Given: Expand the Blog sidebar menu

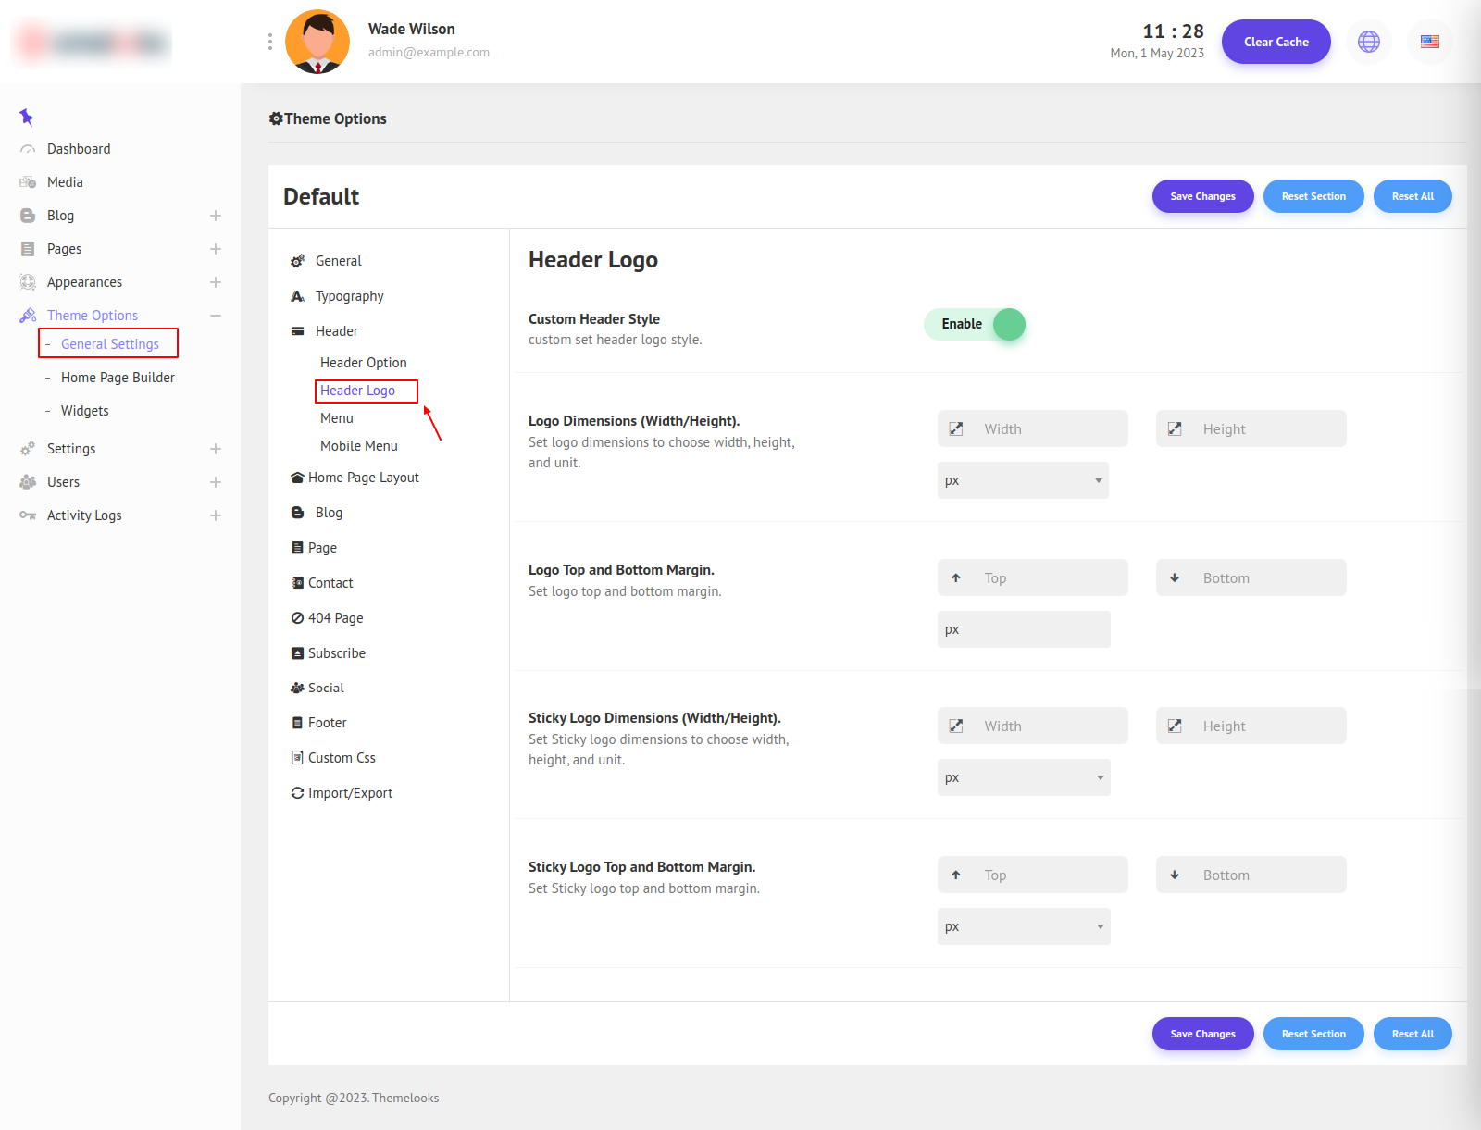Looking at the screenshot, I should (216, 216).
